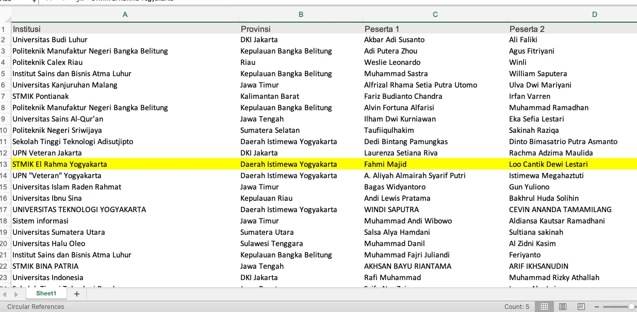The height and width of the screenshot is (312, 637).
Task: Select the Provinsi header cell
Action: point(255,29)
